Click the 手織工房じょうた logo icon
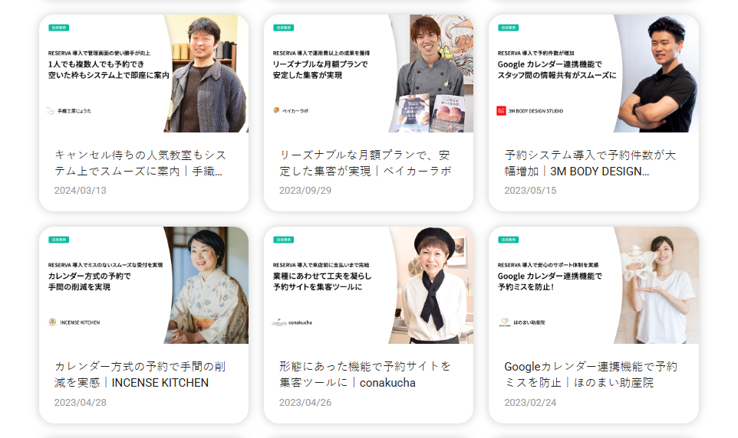The width and height of the screenshot is (738, 438). click(x=51, y=111)
